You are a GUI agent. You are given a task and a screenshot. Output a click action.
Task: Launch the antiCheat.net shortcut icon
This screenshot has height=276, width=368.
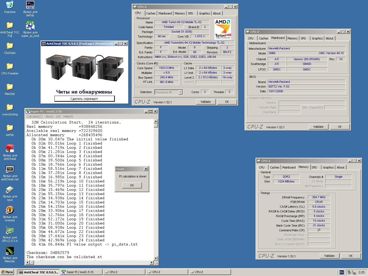[10, 169]
